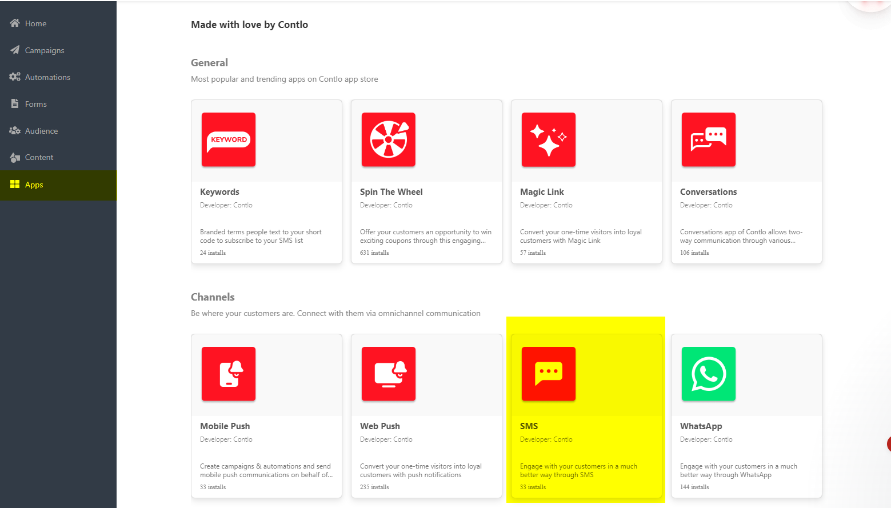The height and width of the screenshot is (508, 891).
Task: Open the Spin The Wheel title
Action: click(x=391, y=192)
